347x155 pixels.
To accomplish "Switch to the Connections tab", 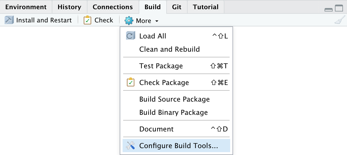I will coord(113,7).
